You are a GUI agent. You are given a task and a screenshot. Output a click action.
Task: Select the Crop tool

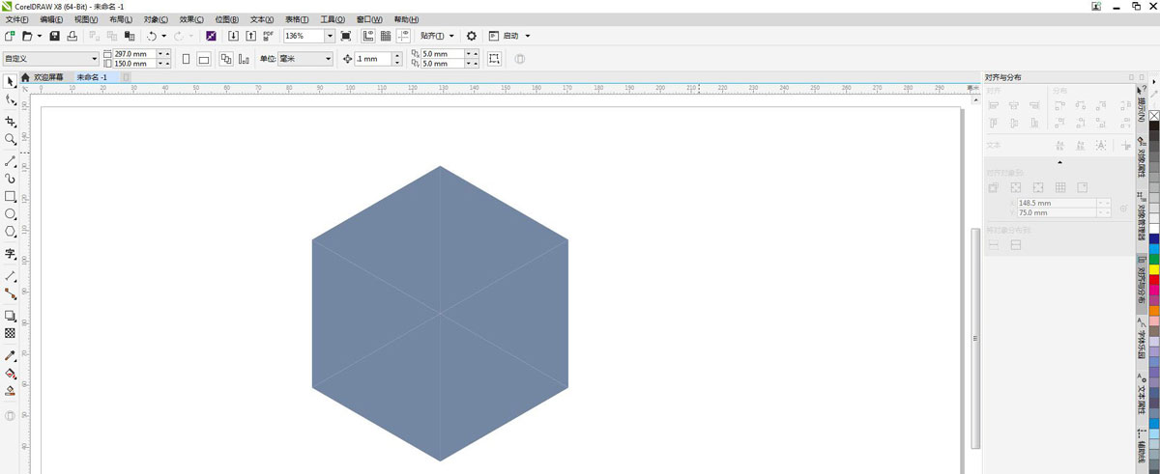[x=10, y=122]
